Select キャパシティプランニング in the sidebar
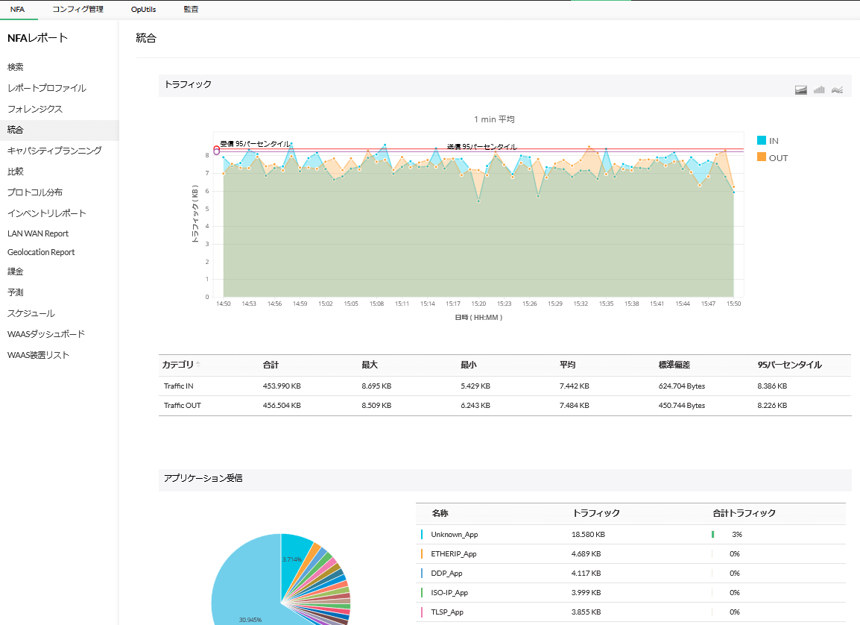860x625 pixels. 54,151
